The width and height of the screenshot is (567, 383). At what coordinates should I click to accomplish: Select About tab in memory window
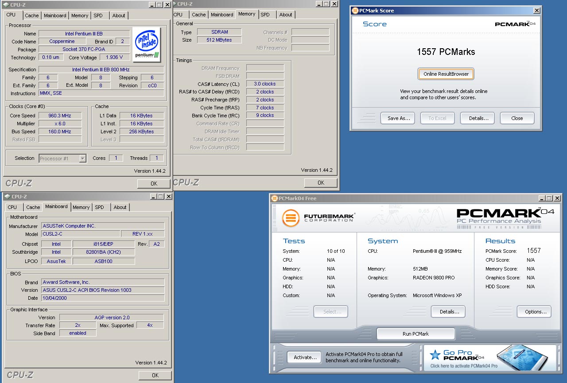[286, 15]
